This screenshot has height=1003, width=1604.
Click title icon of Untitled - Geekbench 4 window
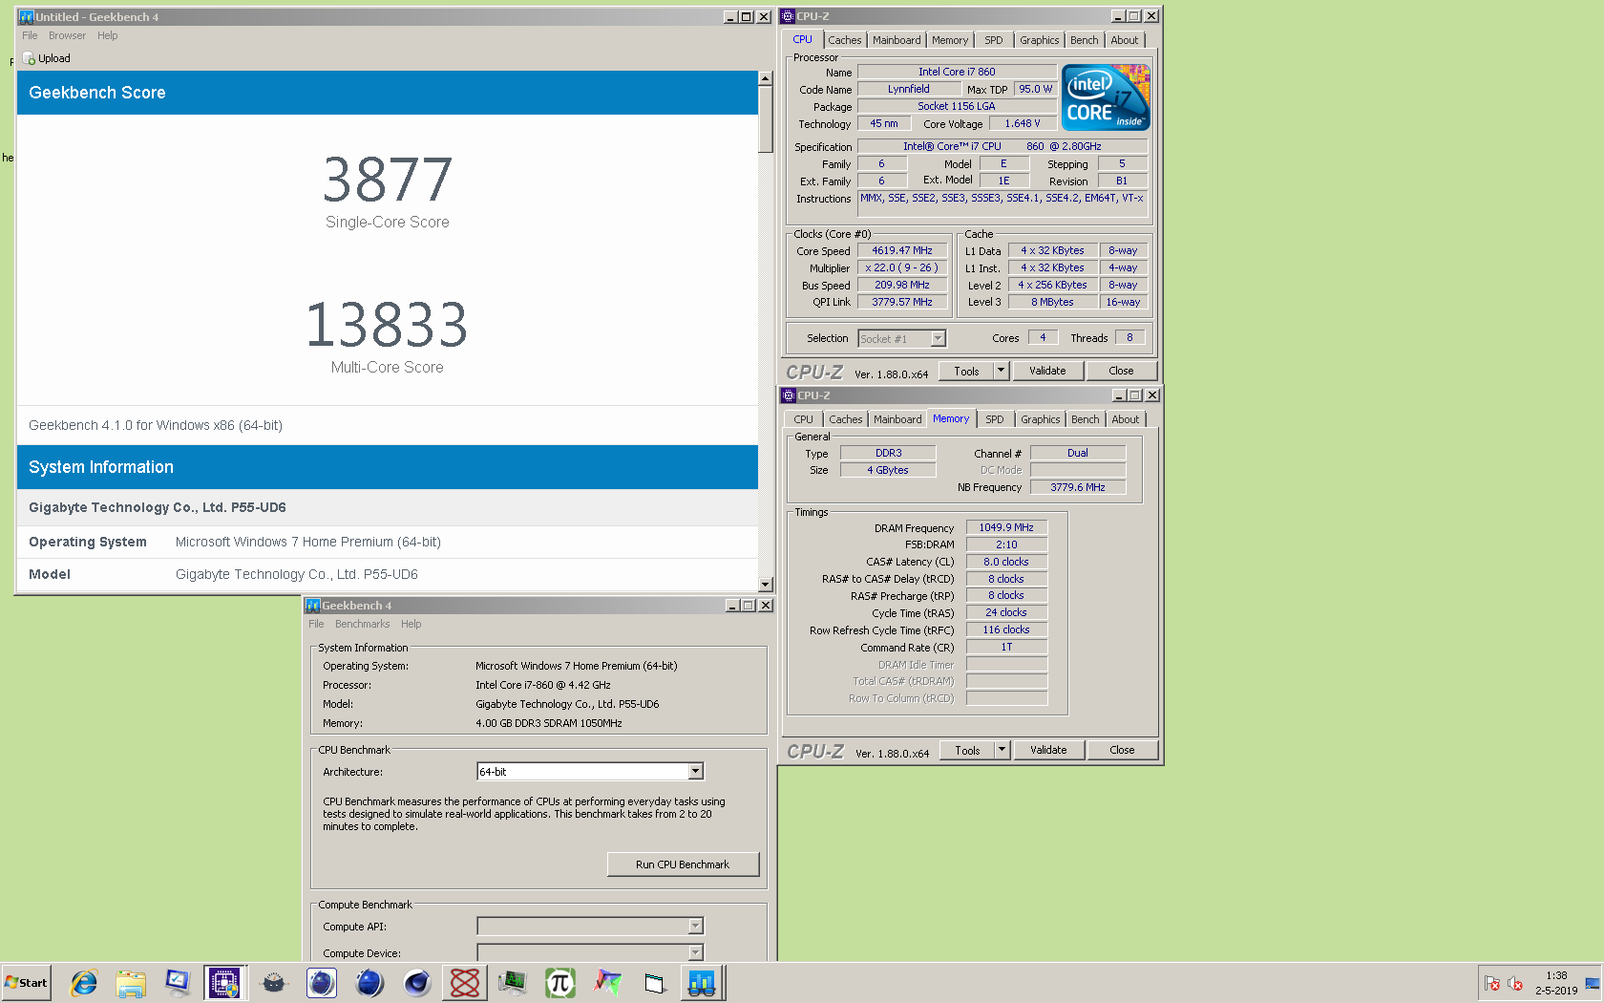pos(26,16)
